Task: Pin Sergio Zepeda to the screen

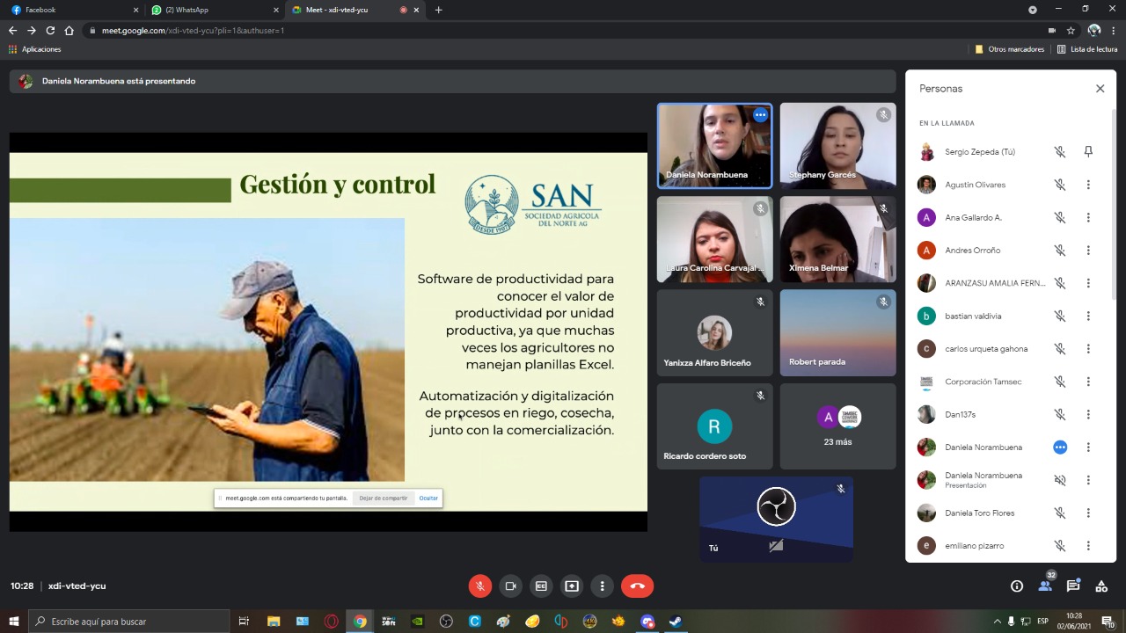Action: pyautogui.click(x=1088, y=152)
